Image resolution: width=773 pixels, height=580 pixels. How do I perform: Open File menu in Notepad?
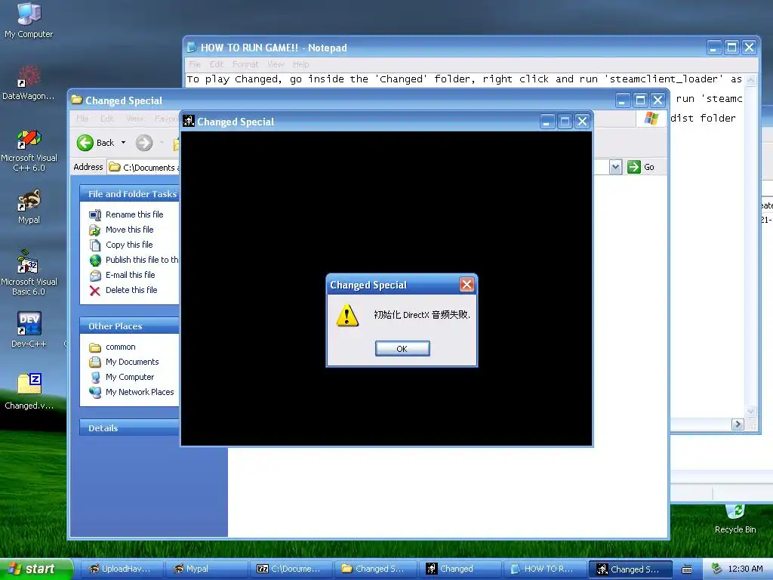coord(195,64)
